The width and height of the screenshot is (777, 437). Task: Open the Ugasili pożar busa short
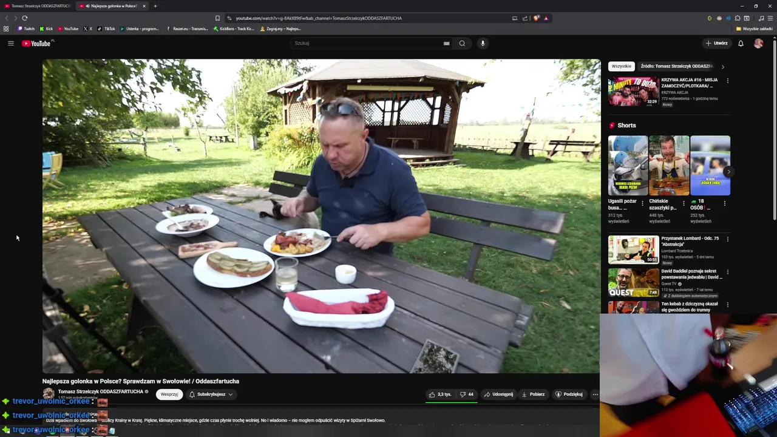pyautogui.click(x=628, y=165)
